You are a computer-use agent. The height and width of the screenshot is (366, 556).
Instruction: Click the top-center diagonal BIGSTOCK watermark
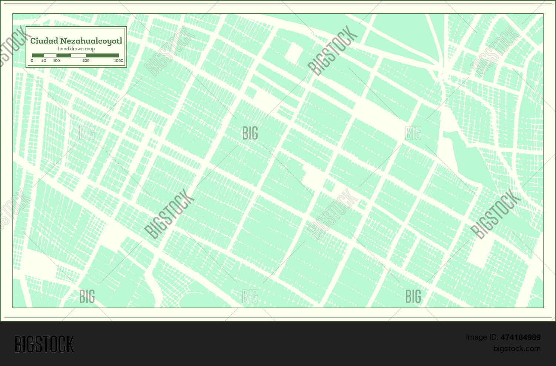coord(332,51)
